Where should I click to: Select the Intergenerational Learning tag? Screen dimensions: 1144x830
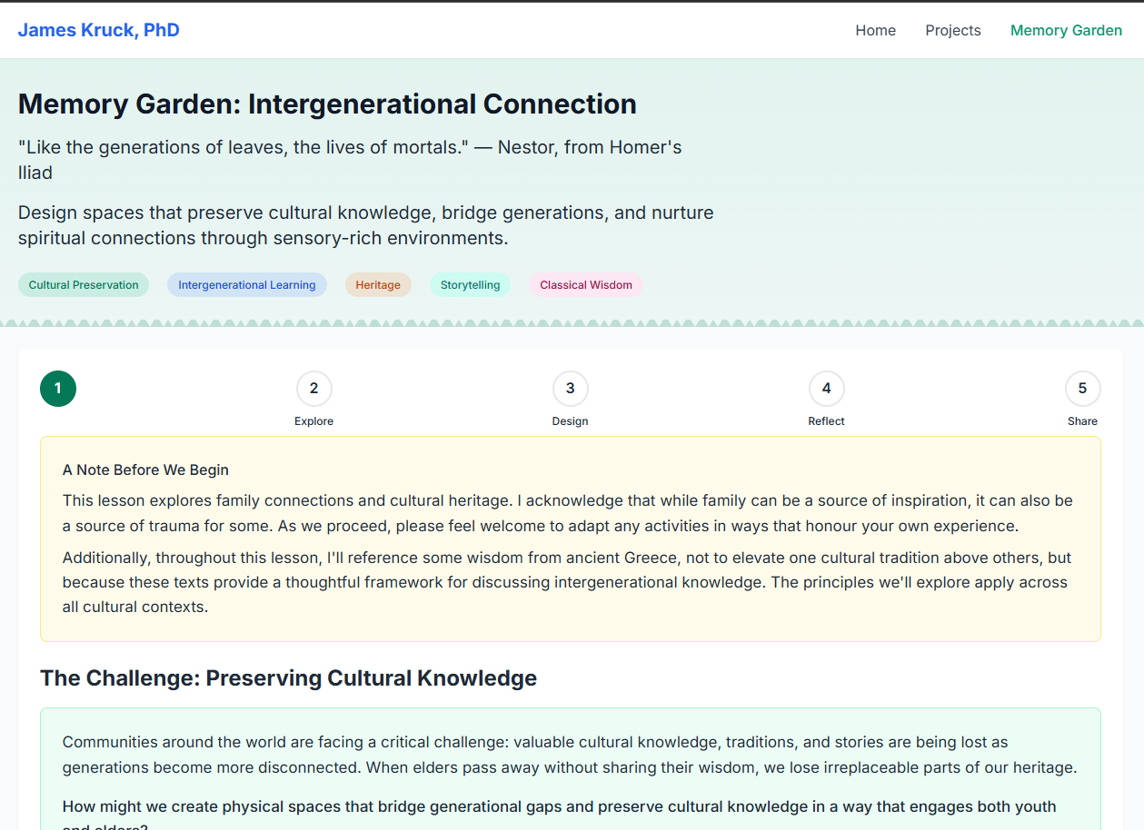[246, 285]
